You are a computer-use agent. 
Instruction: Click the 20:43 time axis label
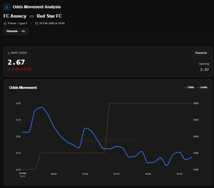[x=54, y=174]
